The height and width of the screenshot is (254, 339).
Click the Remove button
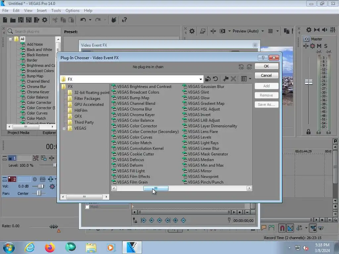pos(266,95)
